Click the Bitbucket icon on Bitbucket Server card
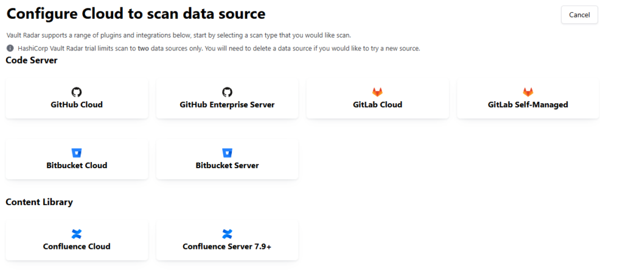623x275 pixels. pyautogui.click(x=227, y=153)
